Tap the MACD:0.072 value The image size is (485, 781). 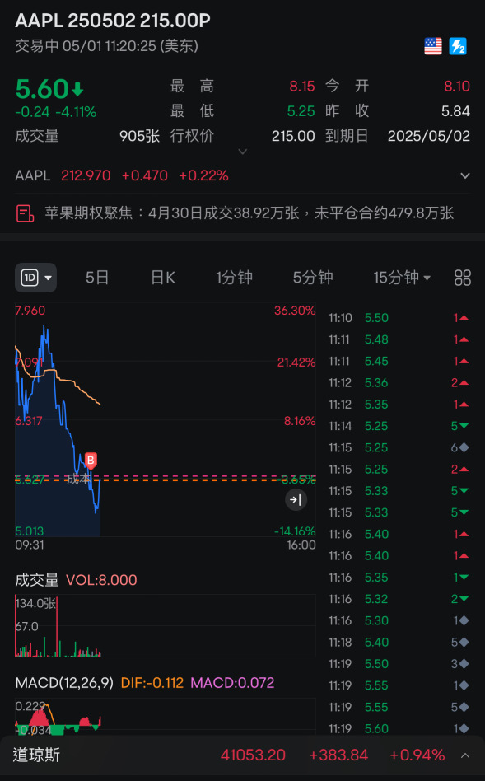click(232, 682)
